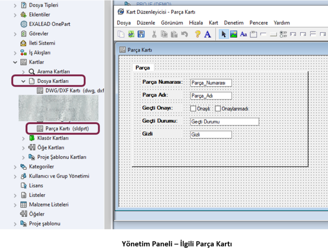
Task: Select the radio button control tool
Action: 283,35
